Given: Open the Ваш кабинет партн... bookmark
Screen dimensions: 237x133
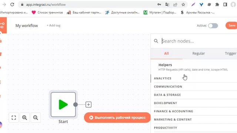Looking at the screenshot, I should pos(84,13).
